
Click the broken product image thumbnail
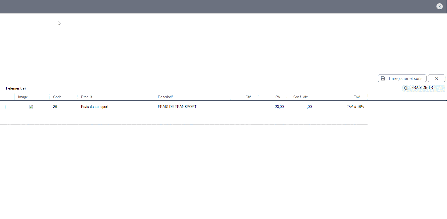[32, 107]
